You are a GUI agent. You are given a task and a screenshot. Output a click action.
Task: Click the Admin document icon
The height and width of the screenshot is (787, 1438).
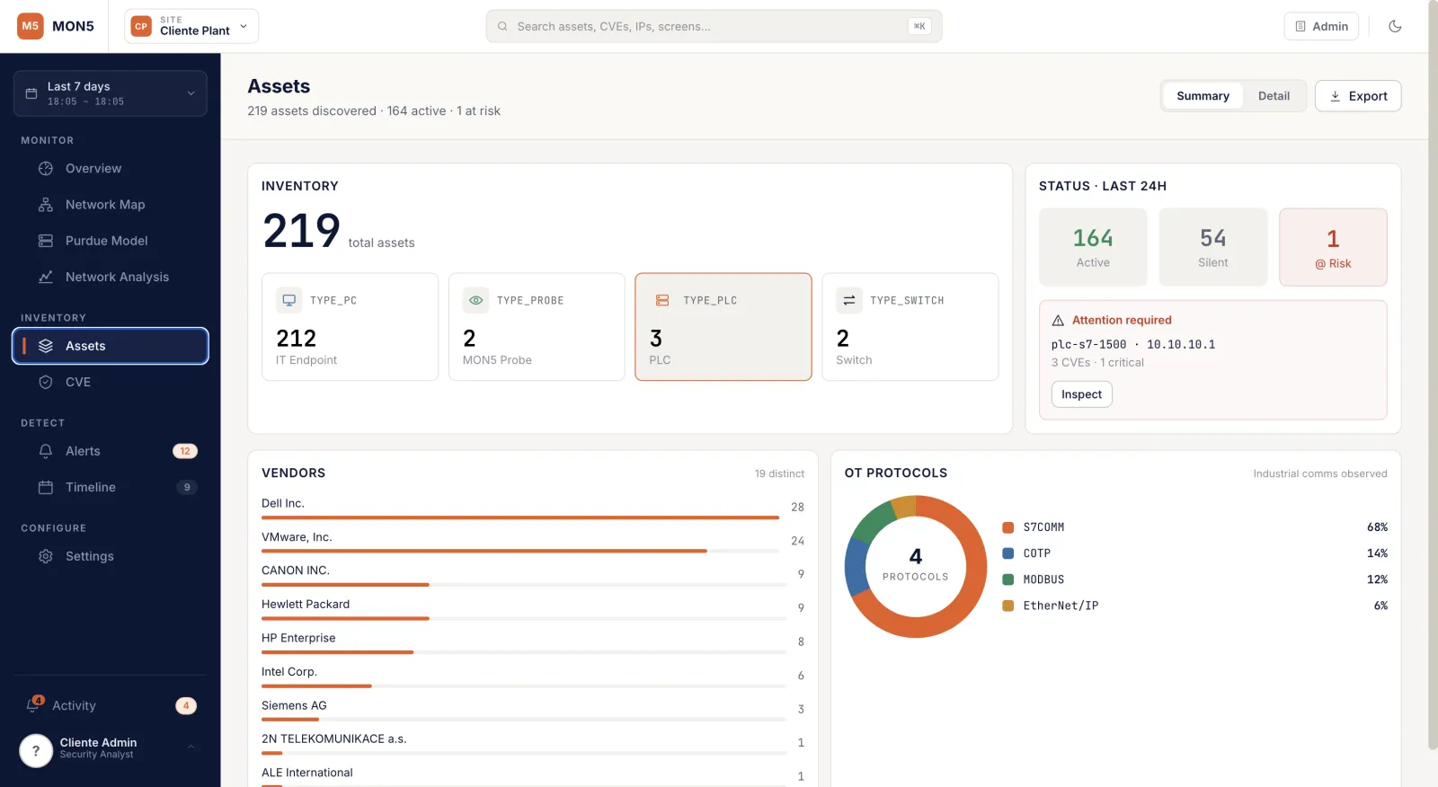tap(1300, 26)
